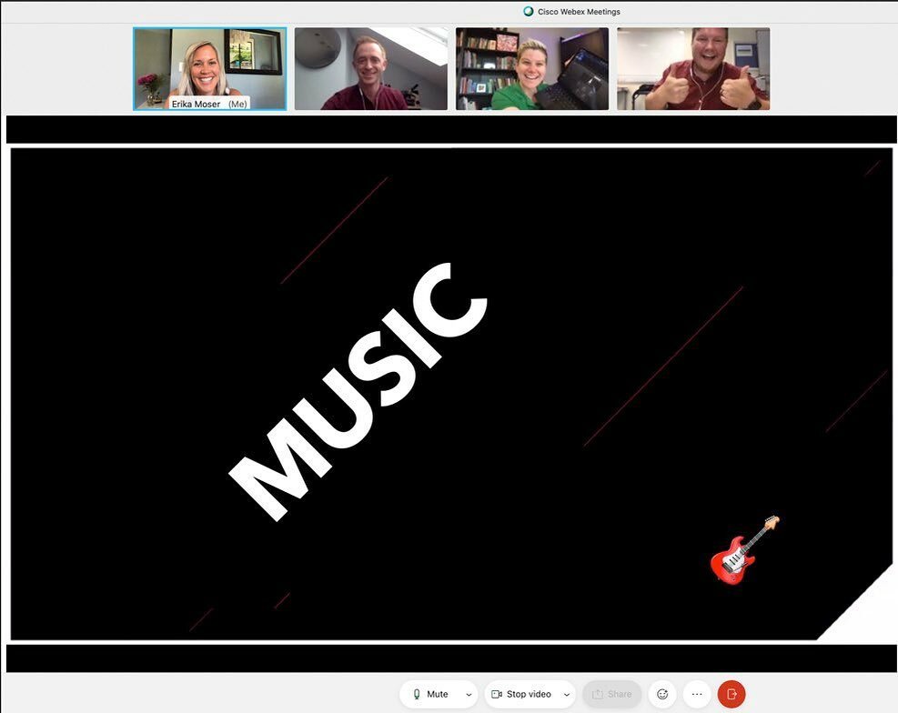
Task: Mute the microphone
Action: (x=431, y=694)
